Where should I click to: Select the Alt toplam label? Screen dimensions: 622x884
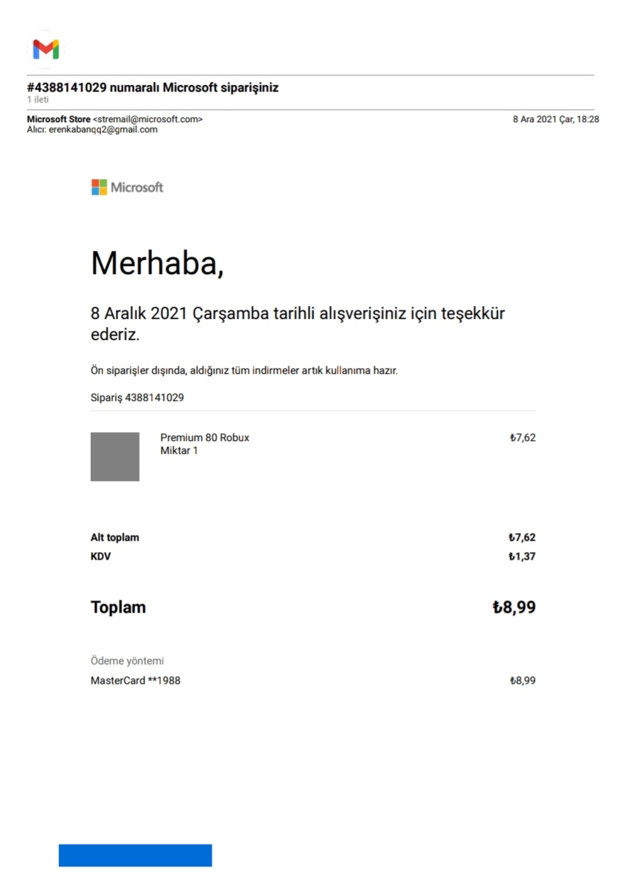point(115,538)
